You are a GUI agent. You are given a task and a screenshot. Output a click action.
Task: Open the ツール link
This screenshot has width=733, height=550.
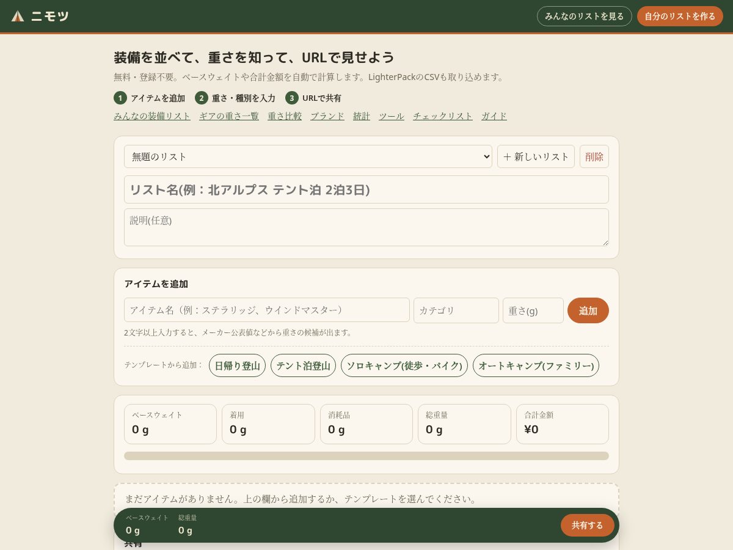[x=392, y=116]
